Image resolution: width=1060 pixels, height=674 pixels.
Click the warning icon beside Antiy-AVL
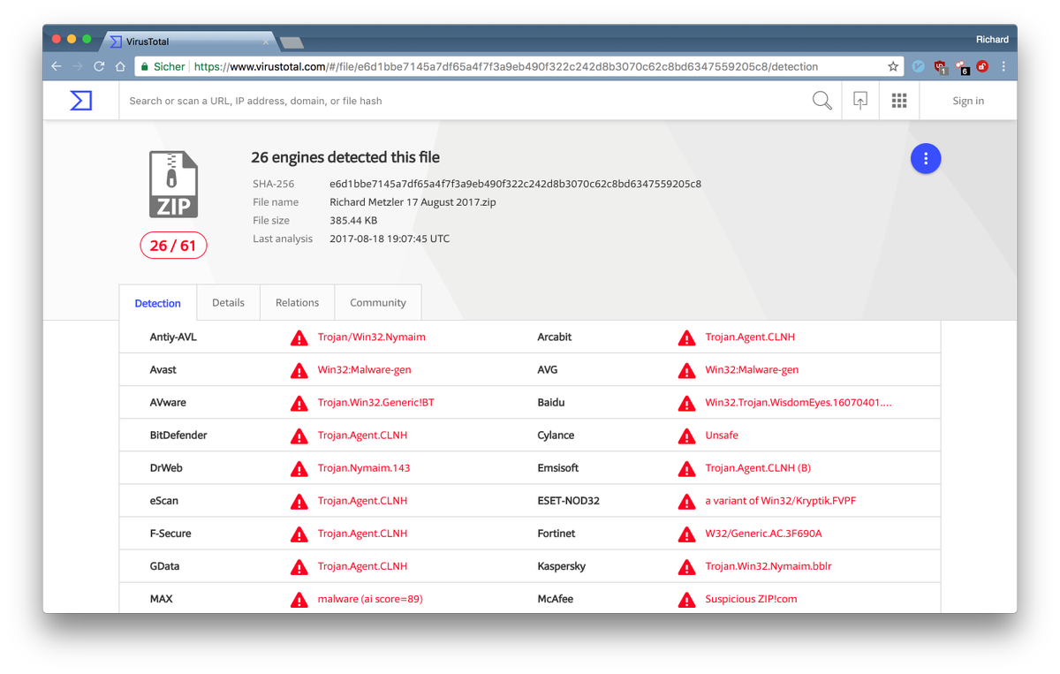coord(299,337)
